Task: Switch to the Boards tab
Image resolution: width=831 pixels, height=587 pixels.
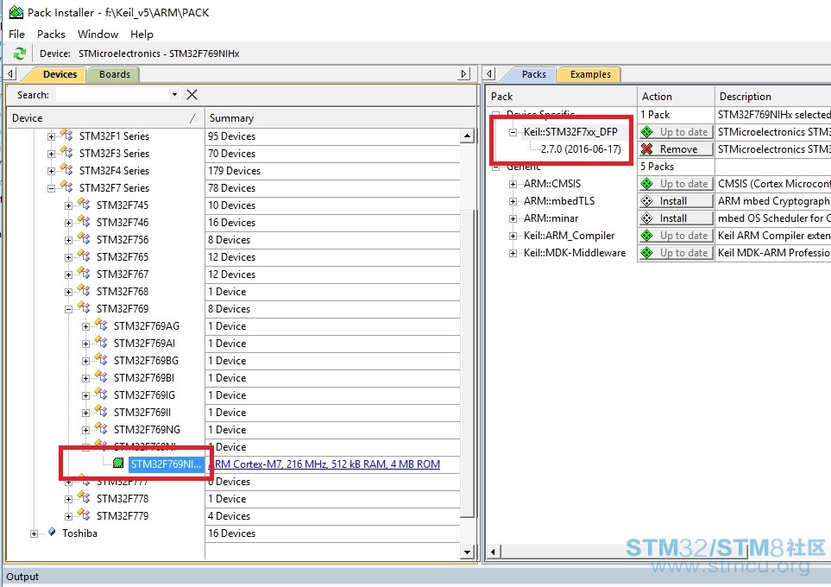Action: 115,74
